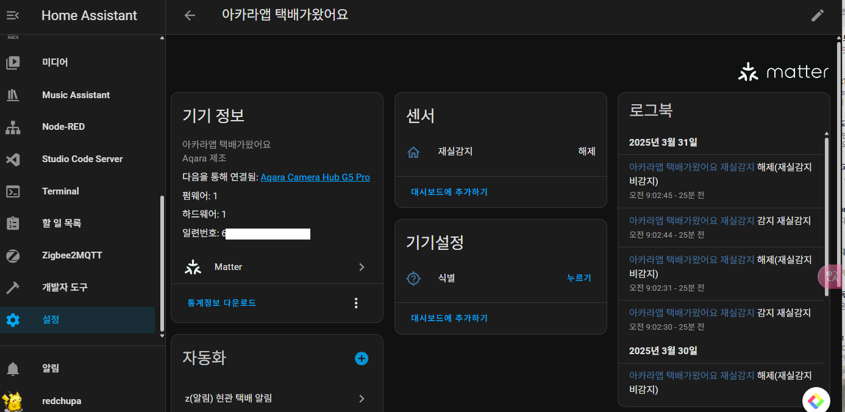Select the Music Assistant icon in sidebar

pyautogui.click(x=13, y=94)
